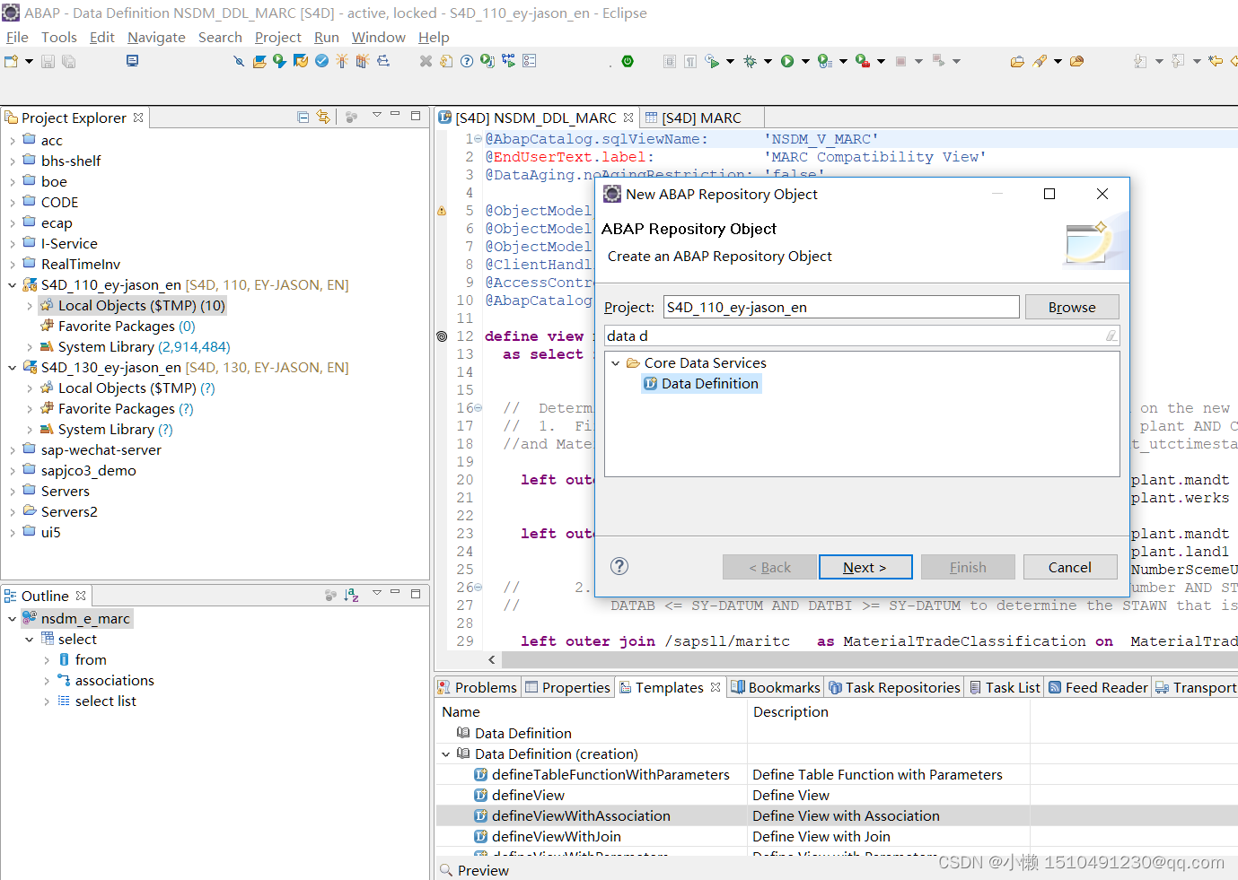Image resolution: width=1238 pixels, height=880 pixels.
Task: Click the Show Whitespace Characters paragraph icon
Action: [690, 61]
